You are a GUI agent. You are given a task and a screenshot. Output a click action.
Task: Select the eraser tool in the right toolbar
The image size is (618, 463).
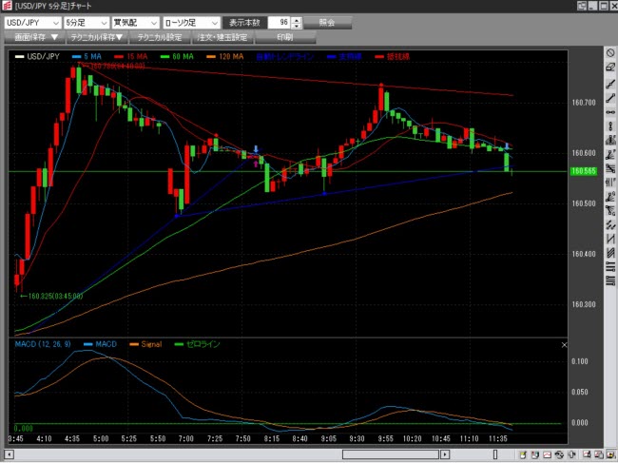(610, 67)
